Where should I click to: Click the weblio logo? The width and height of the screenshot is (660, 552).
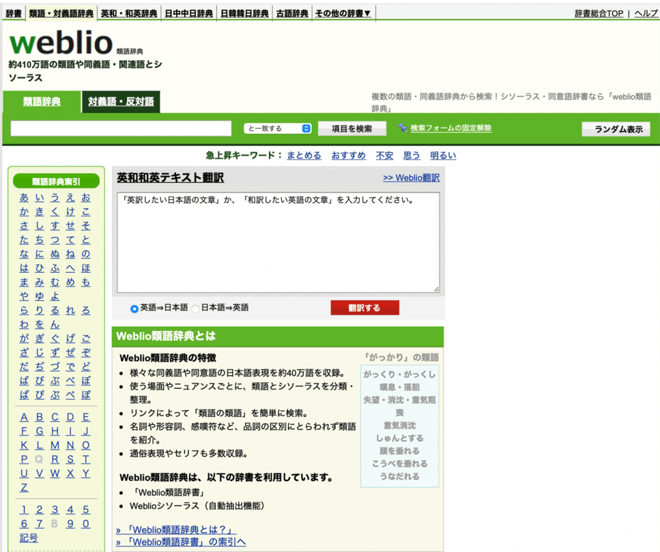[61, 43]
